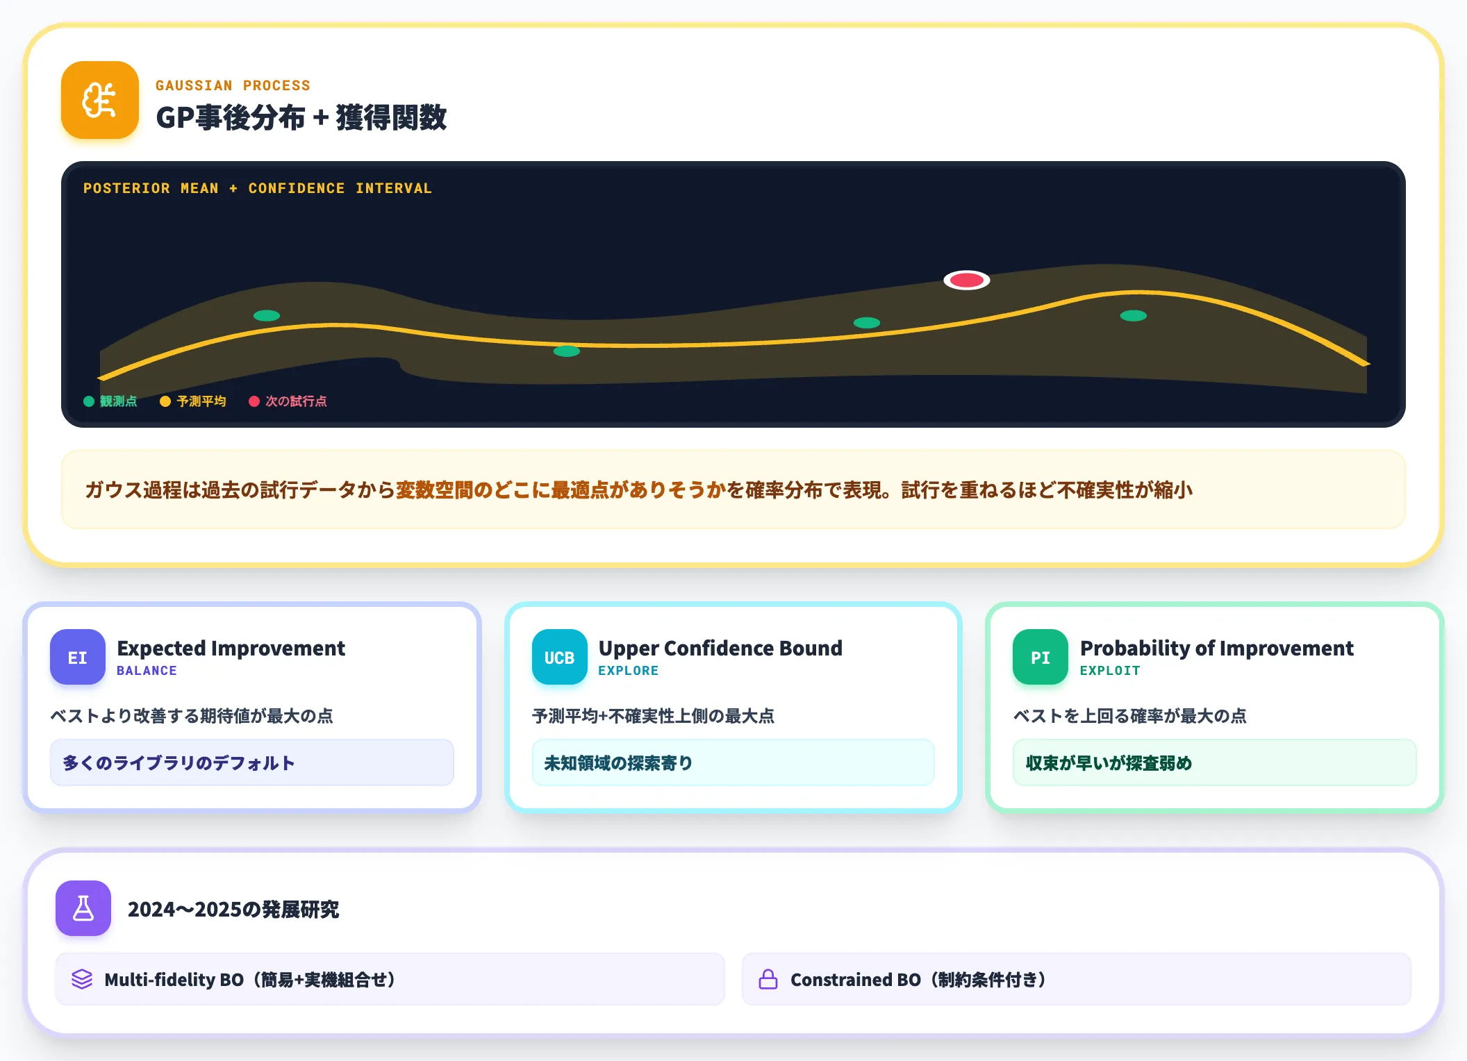Click the red next-trial point on chart

pyautogui.click(x=966, y=280)
